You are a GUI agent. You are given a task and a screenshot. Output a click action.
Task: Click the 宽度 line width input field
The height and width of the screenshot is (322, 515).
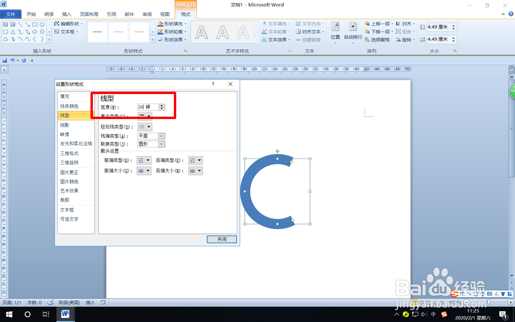point(148,107)
